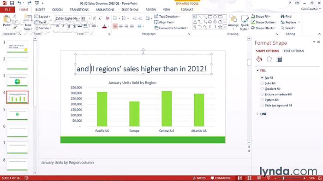
Task: Switch to the TEXT OPTIONS tab
Action: [x=294, y=51]
